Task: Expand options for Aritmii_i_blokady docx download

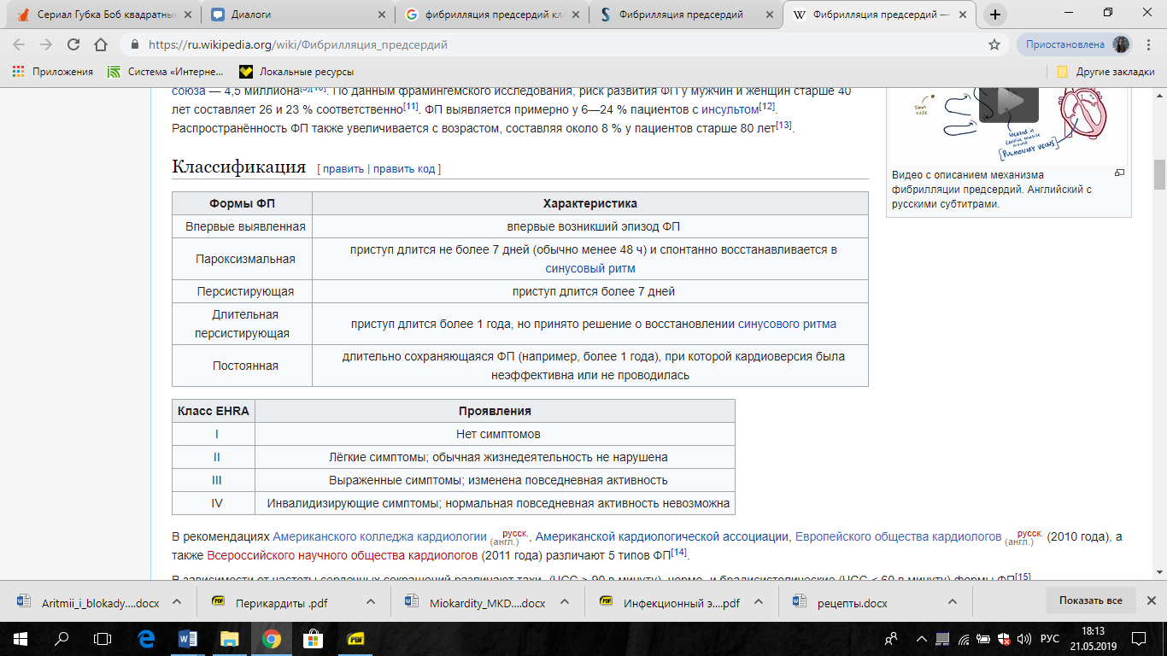Action: click(177, 602)
